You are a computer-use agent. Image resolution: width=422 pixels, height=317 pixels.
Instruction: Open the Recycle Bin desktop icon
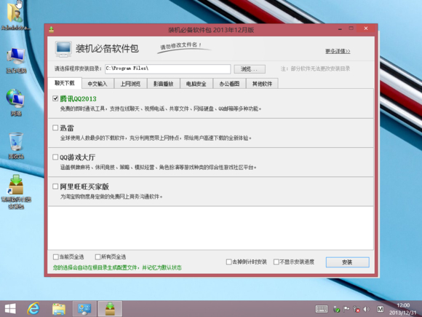(x=15, y=146)
